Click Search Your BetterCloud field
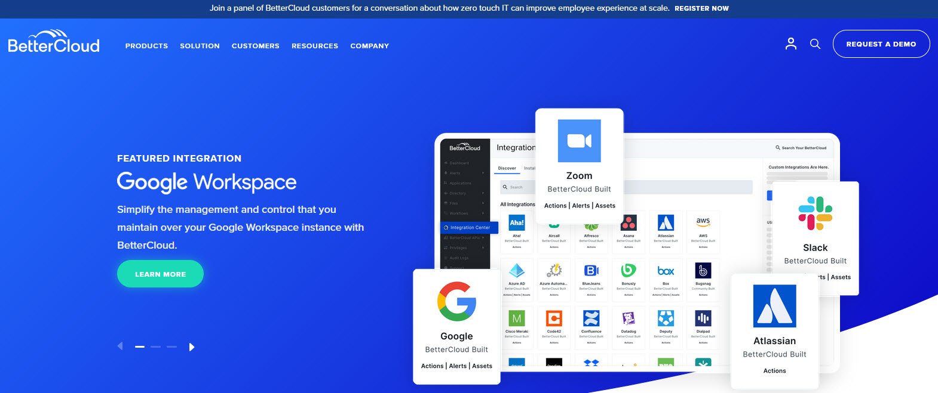The image size is (938, 393). coord(801,147)
